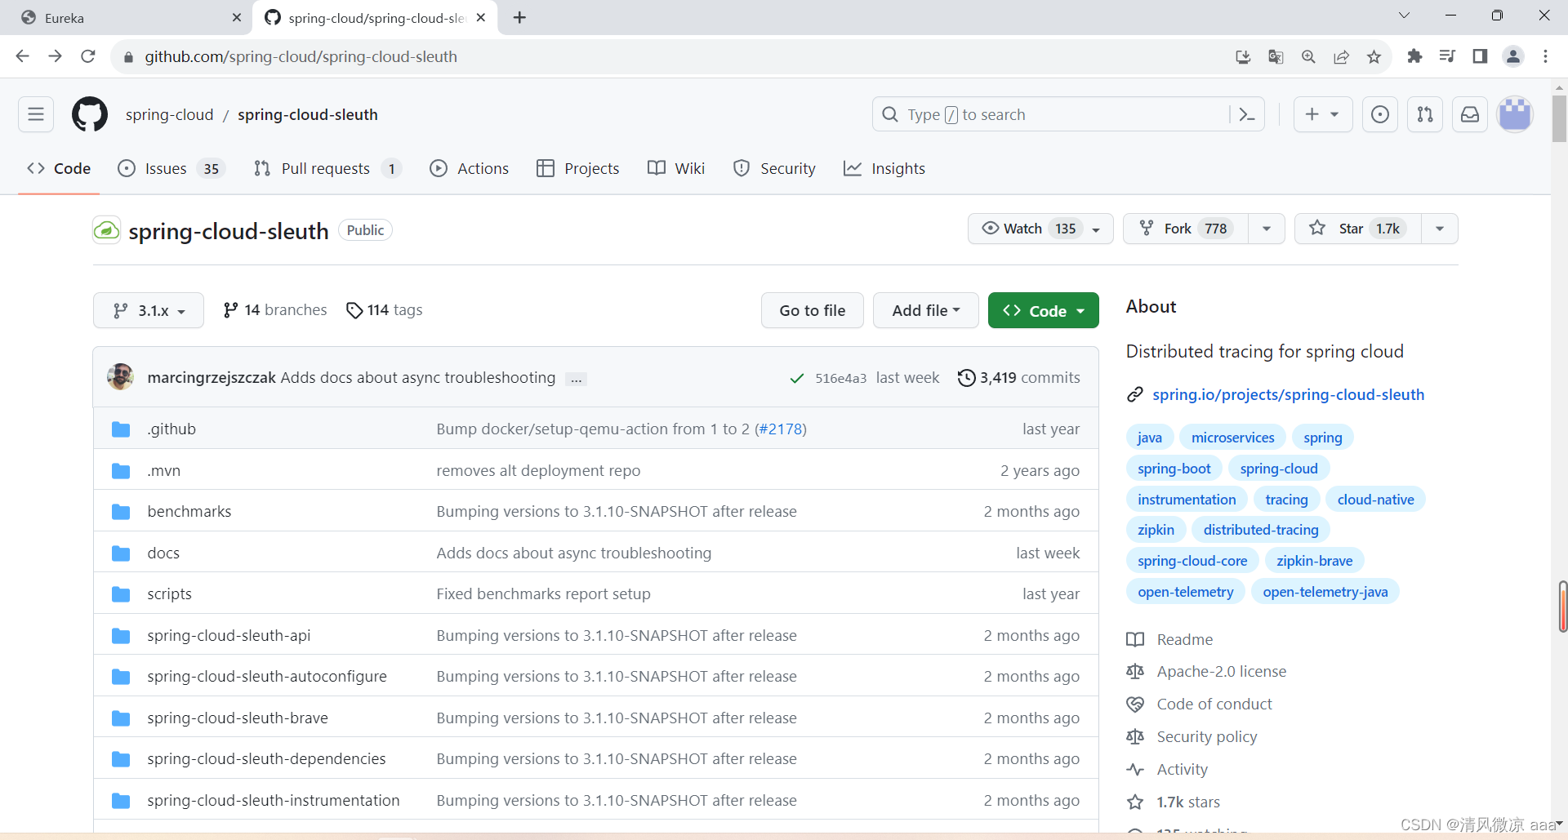Open the 3,419 commits link

click(x=1019, y=378)
